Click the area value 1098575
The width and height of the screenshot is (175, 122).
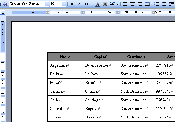click(163, 74)
